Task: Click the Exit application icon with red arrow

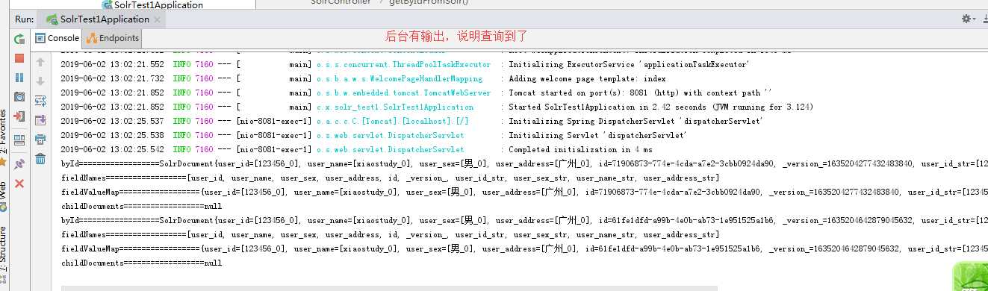Action: [x=19, y=117]
